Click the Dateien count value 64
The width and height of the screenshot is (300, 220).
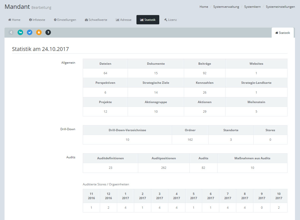pyautogui.click(x=105, y=73)
